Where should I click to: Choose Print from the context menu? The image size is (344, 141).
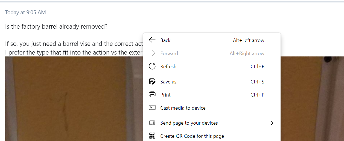(x=212, y=95)
